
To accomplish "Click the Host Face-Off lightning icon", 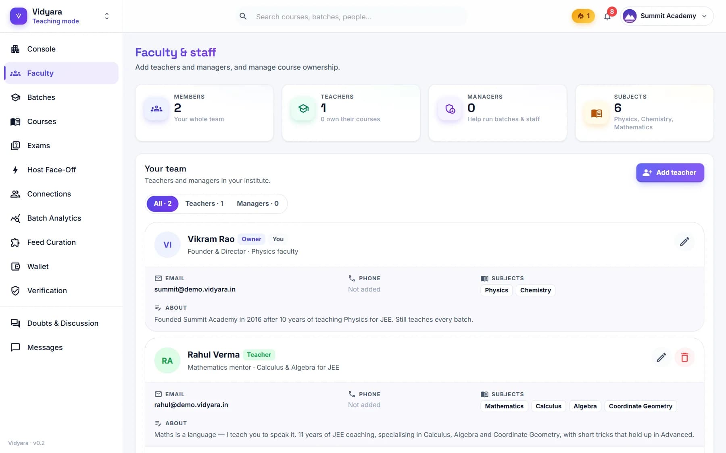I will [x=15, y=170].
